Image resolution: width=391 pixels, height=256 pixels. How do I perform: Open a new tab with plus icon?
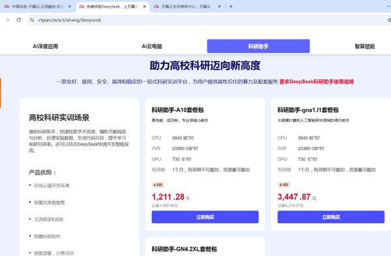pyautogui.click(x=231, y=6)
